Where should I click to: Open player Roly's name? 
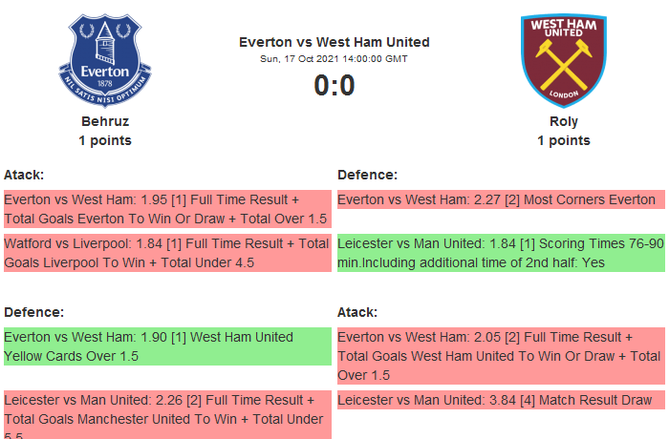click(563, 121)
